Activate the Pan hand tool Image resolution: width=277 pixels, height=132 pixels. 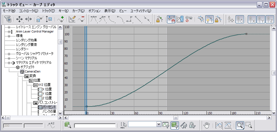pyautogui.click(x=206, y=125)
